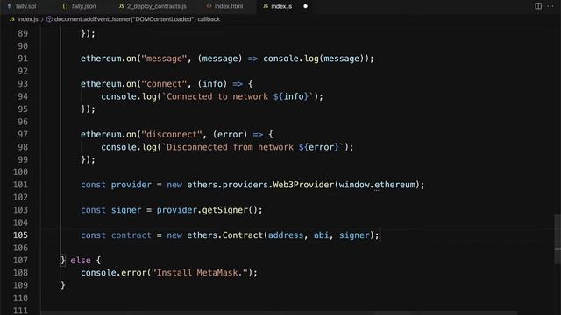Click the "message" string on line 91

[x=164, y=59]
